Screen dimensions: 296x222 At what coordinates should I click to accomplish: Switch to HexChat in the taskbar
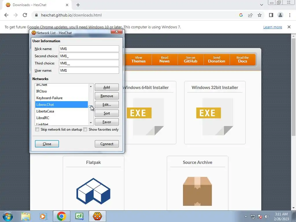97,216
